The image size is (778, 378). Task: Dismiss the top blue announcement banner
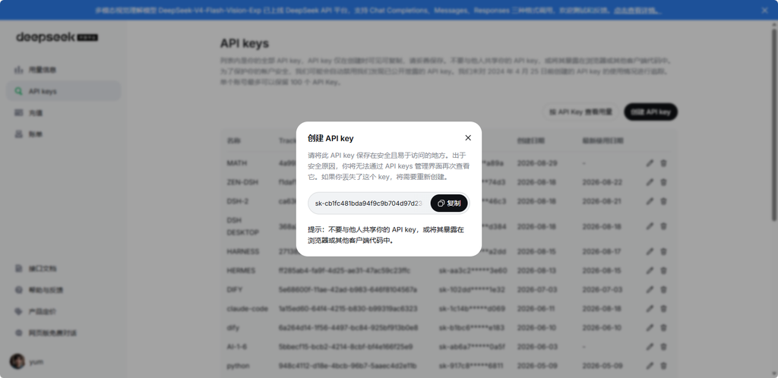[x=764, y=10]
